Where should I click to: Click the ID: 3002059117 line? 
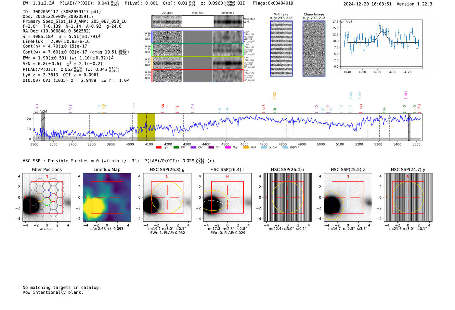[x=62, y=12]
